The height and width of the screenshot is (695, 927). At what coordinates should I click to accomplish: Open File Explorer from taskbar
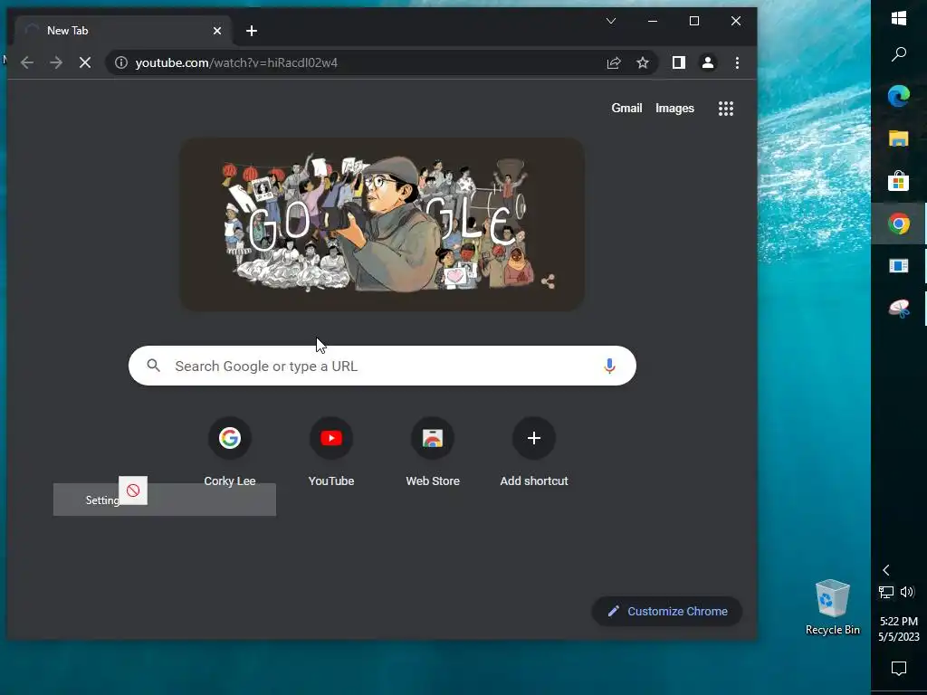pos(899,138)
